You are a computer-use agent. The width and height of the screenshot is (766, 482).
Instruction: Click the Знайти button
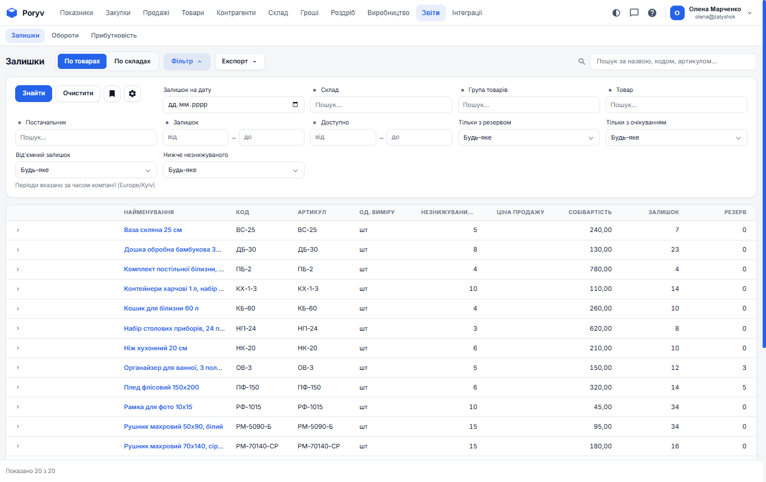click(x=34, y=94)
